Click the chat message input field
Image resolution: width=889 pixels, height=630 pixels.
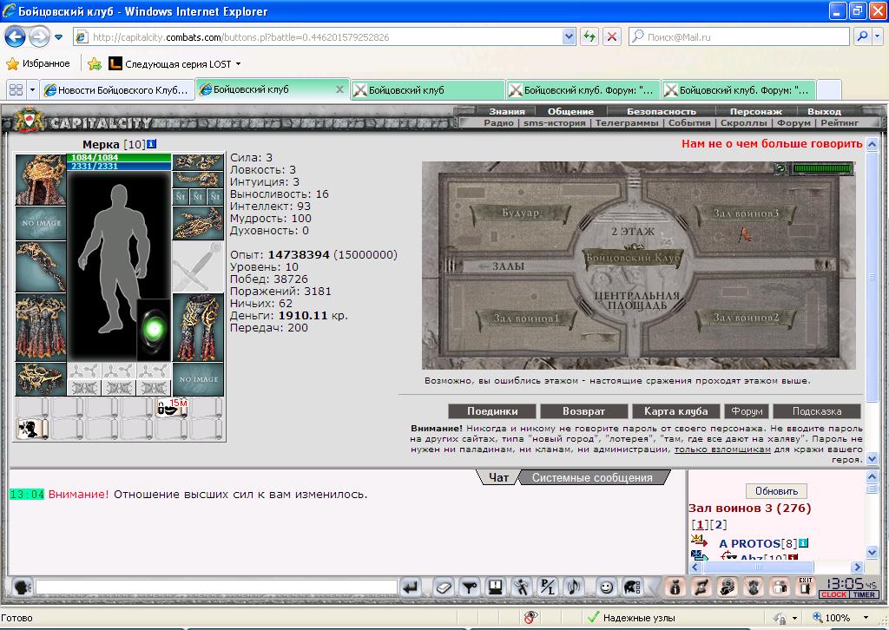[x=216, y=587]
